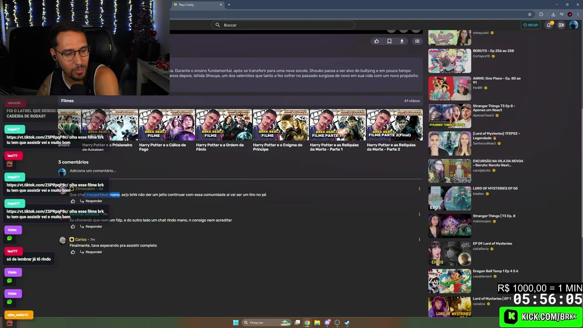
Task: Click the '41 vídeos' count label
Action: click(412, 101)
